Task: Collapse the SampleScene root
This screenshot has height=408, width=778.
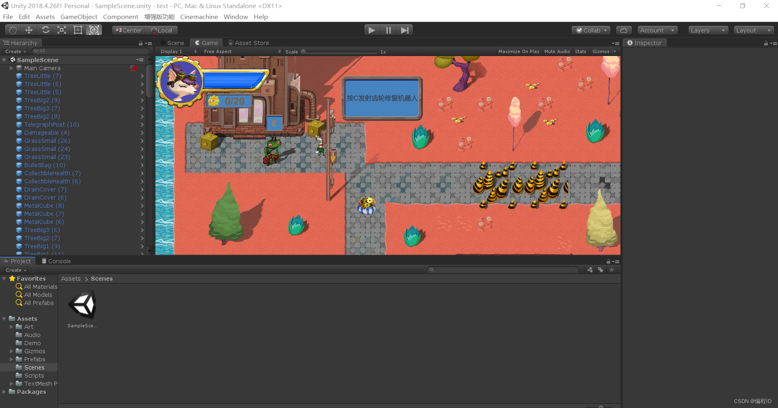Action: pos(4,60)
